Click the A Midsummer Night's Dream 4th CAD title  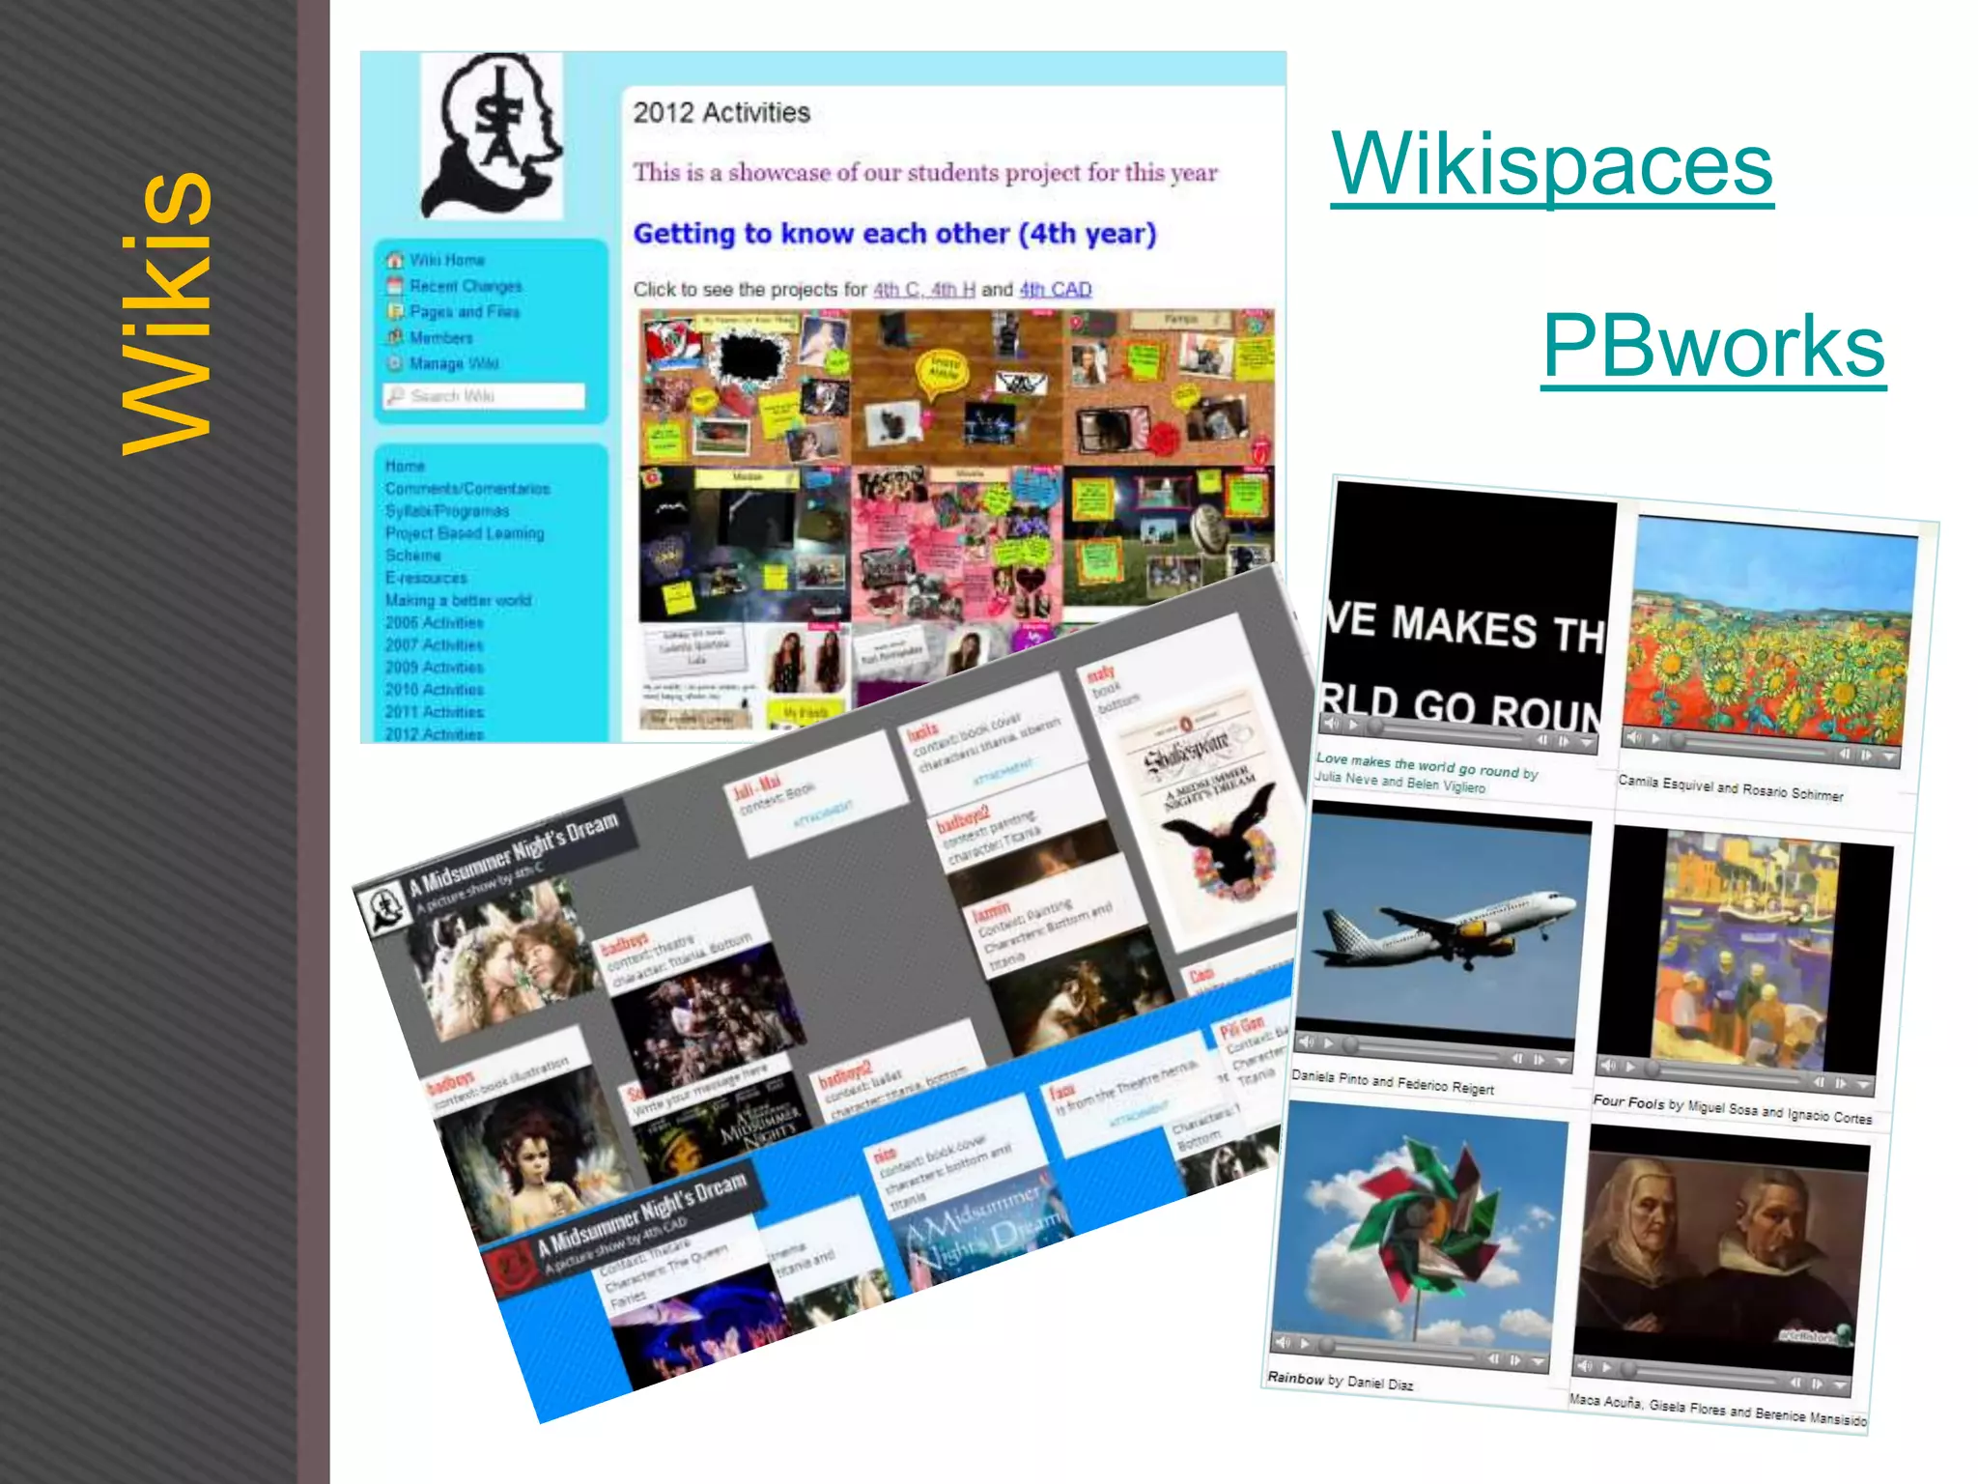pos(645,1214)
